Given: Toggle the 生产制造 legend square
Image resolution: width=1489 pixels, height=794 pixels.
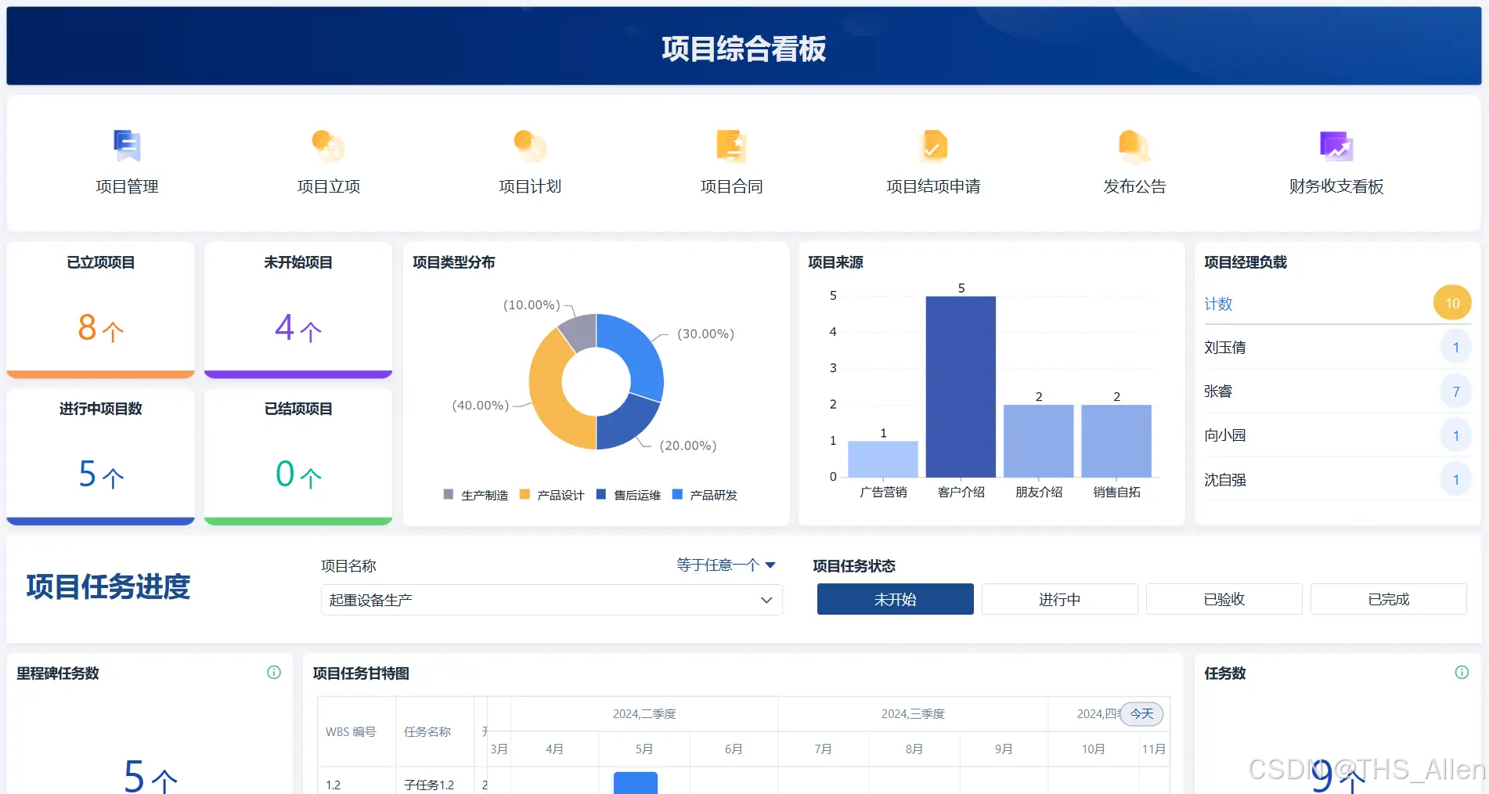Looking at the screenshot, I should pos(449,494).
